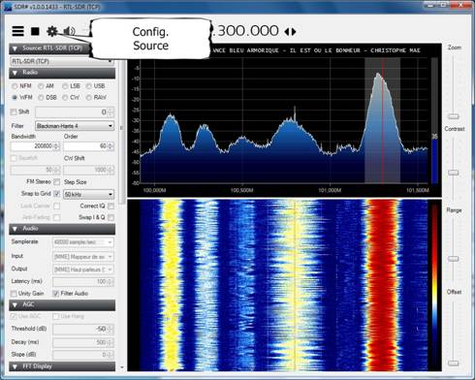Enable the Shift checkbox
The width and height of the screenshot is (475, 380).
14,111
